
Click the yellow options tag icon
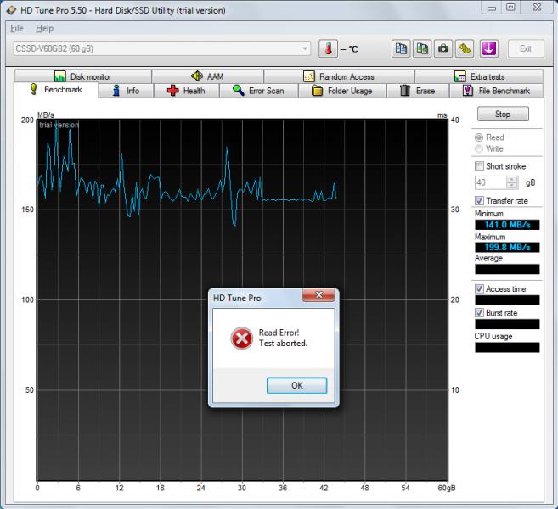pos(465,49)
